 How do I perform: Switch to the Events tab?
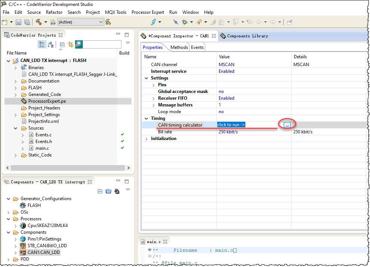[x=197, y=47]
